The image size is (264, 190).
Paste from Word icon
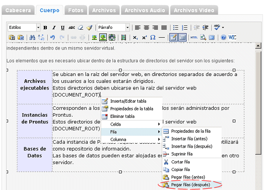click(x=20, y=37)
